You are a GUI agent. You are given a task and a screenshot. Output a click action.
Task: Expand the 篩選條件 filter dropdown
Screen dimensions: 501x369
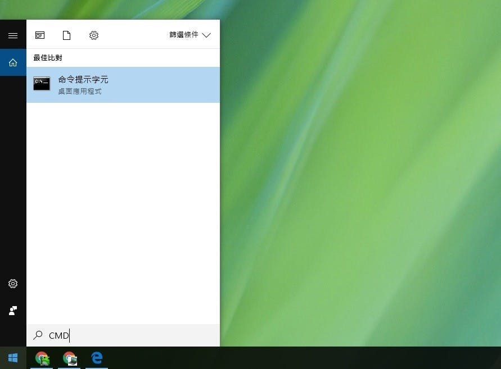(190, 35)
